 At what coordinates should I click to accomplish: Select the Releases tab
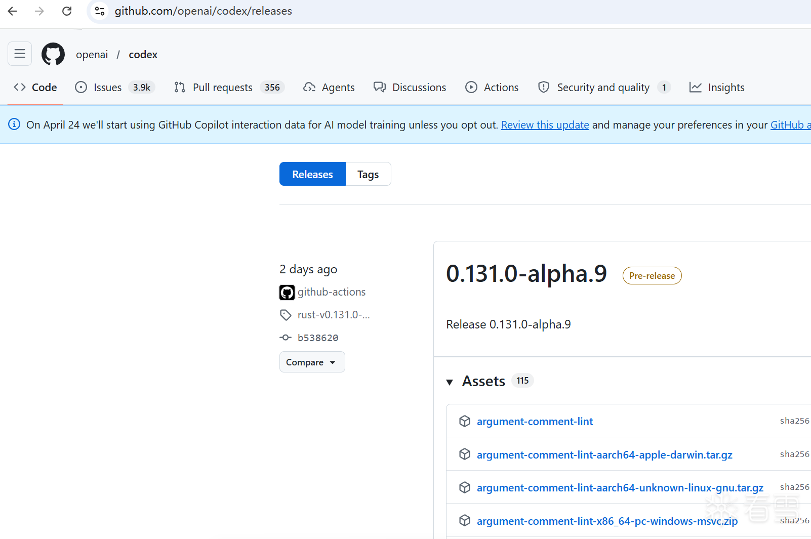312,174
